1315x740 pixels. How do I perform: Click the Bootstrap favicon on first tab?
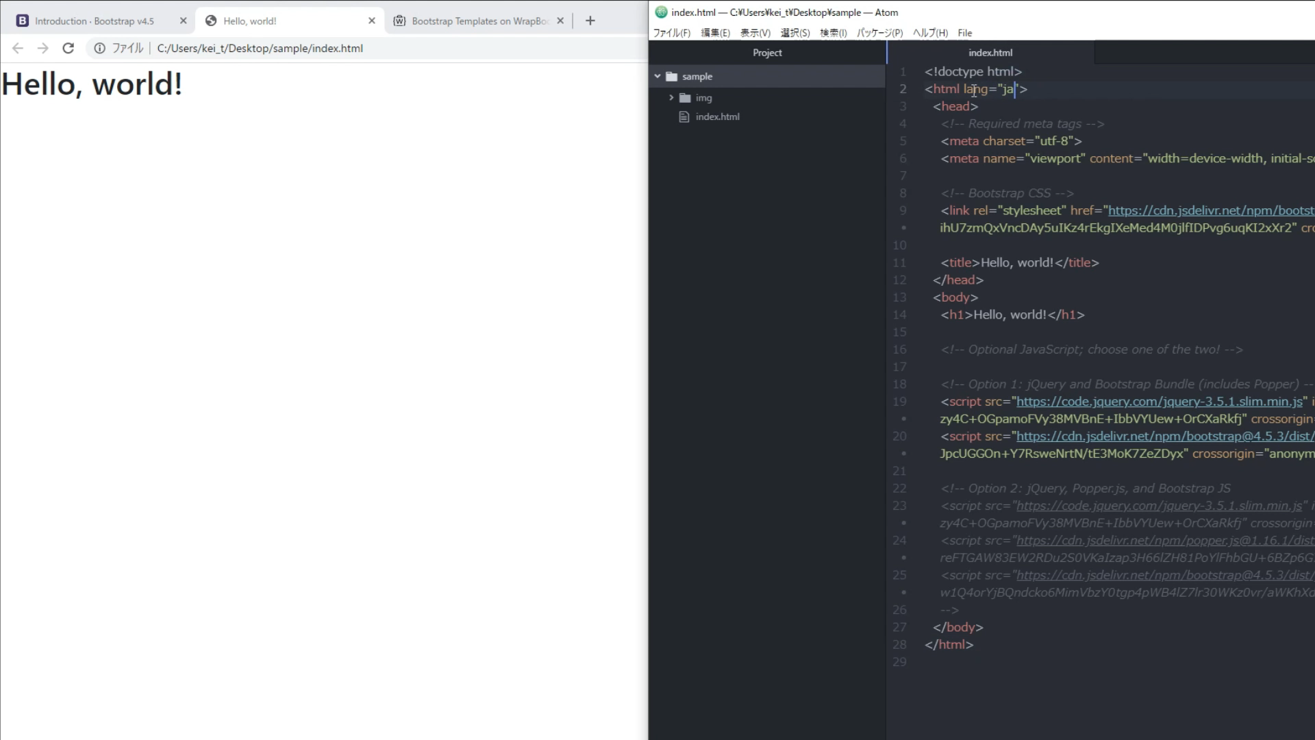tap(23, 21)
